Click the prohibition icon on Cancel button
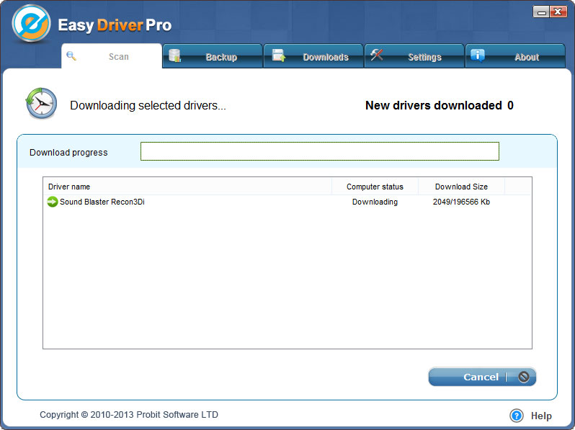This screenshot has width=575, height=430. pos(523,377)
